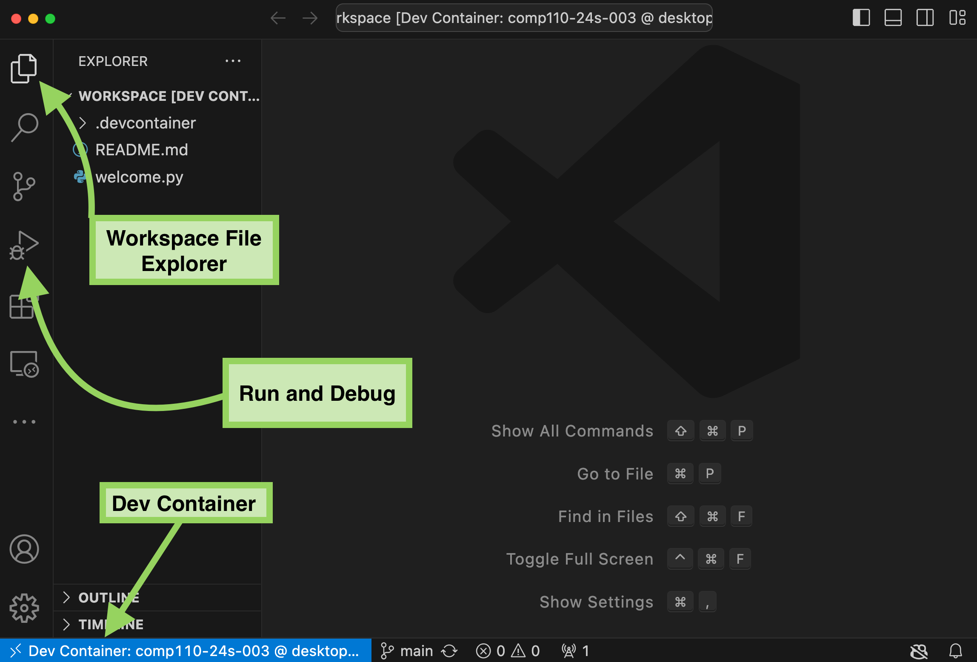Open the Run and Debug panel

tap(24, 245)
